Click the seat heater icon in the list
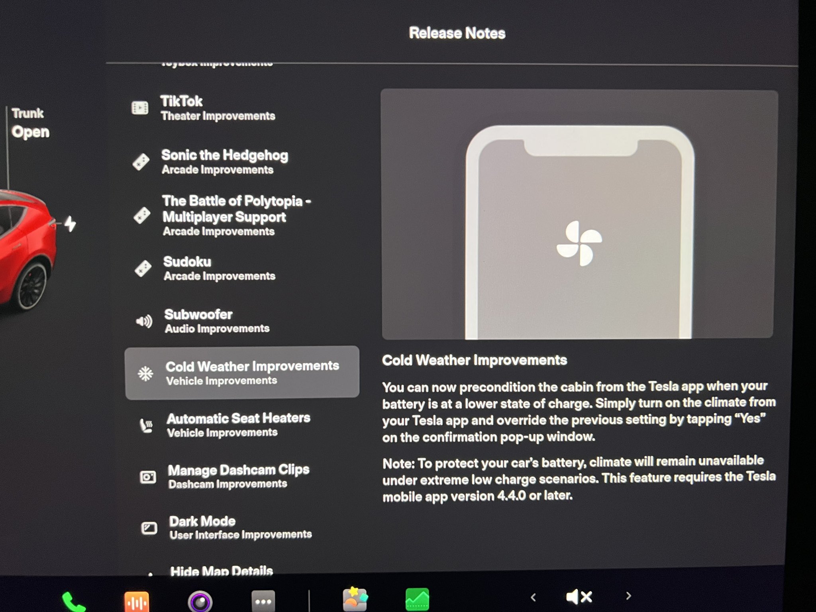Image resolution: width=816 pixels, height=612 pixels. click(x=146, y=426)
